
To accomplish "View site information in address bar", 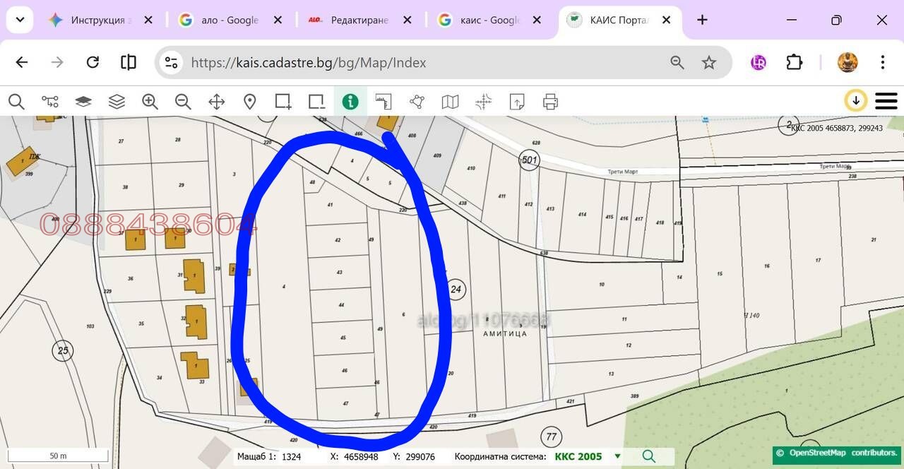I will point(171,63).
